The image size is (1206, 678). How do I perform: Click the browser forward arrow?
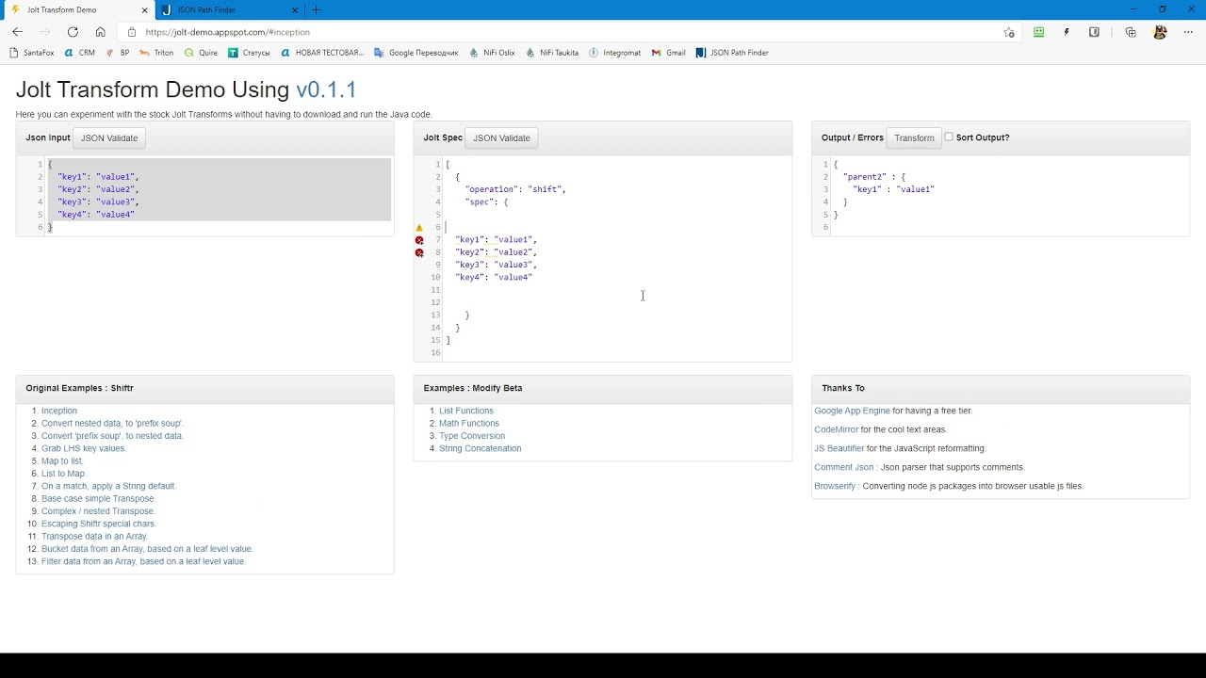click(44, 32)
